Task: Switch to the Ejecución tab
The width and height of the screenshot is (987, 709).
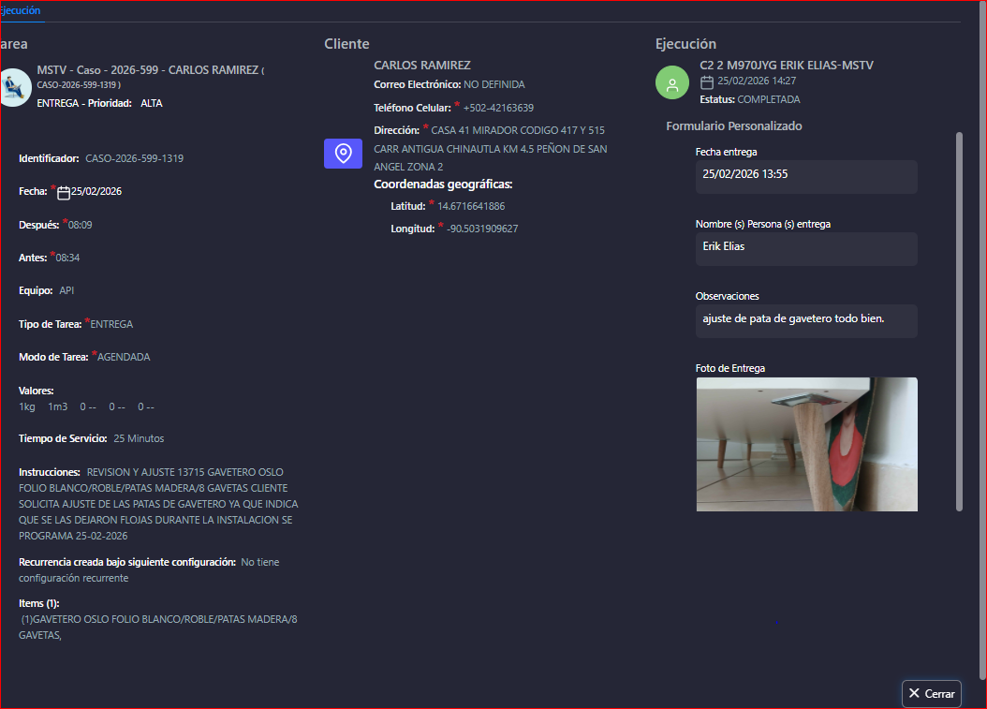Action: pyautogui.click(x=21, y=10)
